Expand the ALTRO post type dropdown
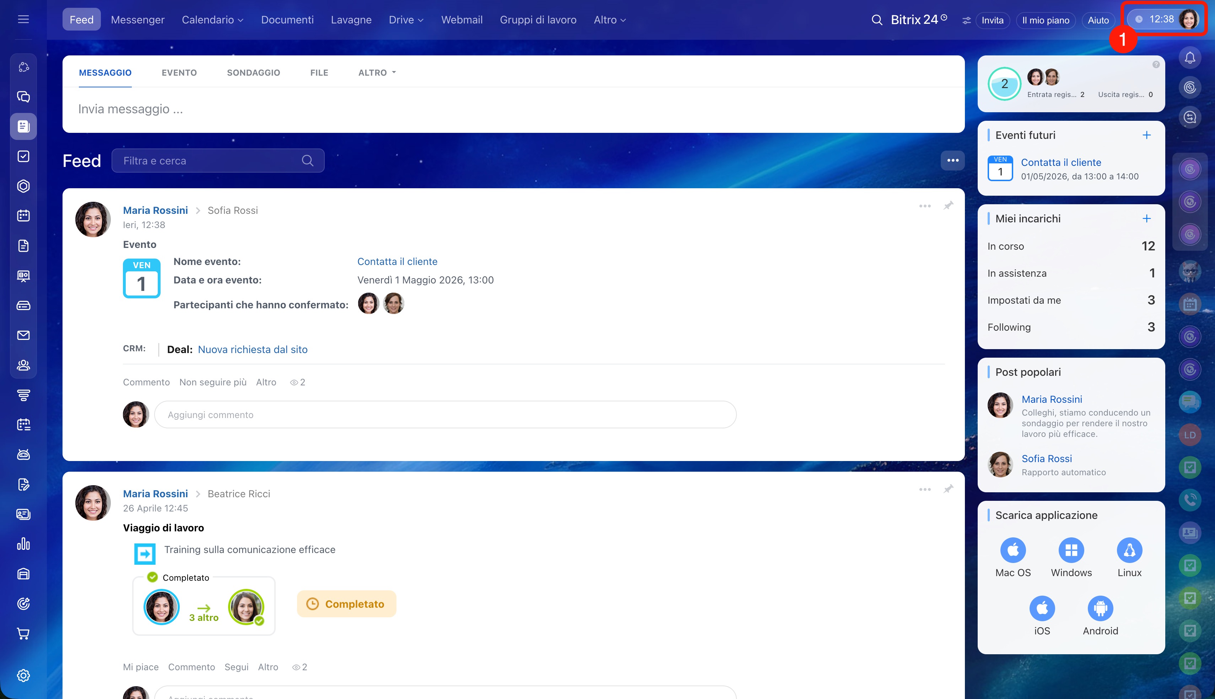The width and height of the screenshot is (1215, 699). (377, 72)
